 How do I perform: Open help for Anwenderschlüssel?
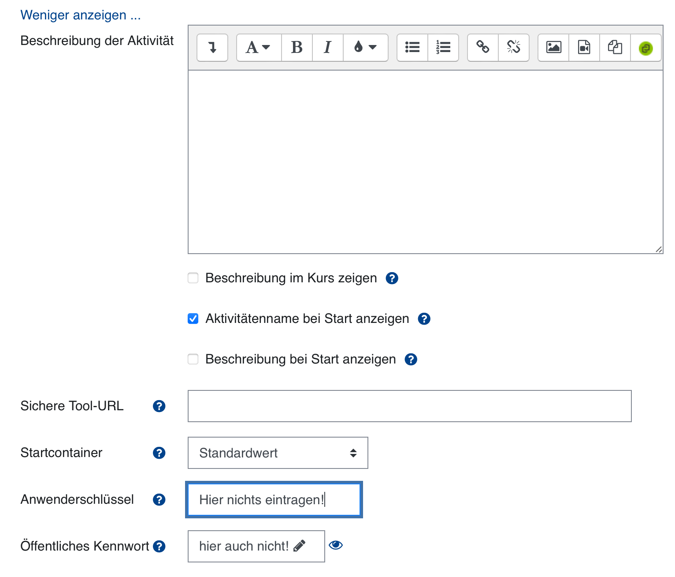(159, 500)
